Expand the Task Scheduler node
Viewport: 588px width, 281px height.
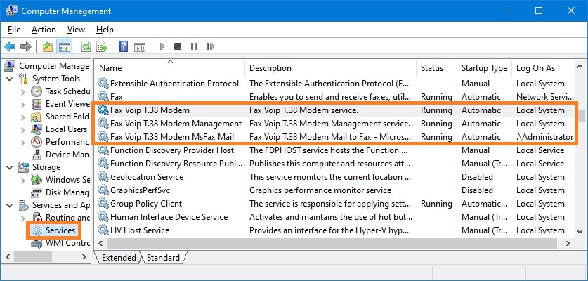click(23, 91)
